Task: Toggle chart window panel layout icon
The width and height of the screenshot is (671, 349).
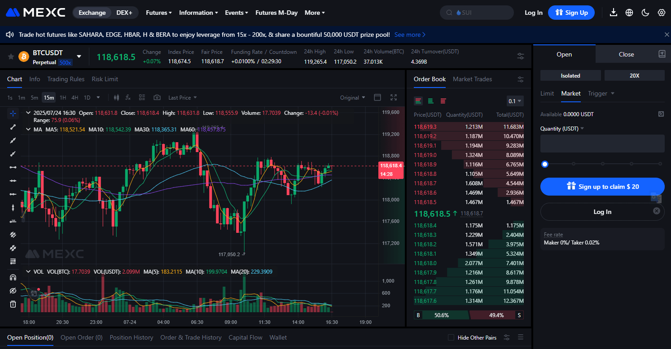Action: pos(377,97)
